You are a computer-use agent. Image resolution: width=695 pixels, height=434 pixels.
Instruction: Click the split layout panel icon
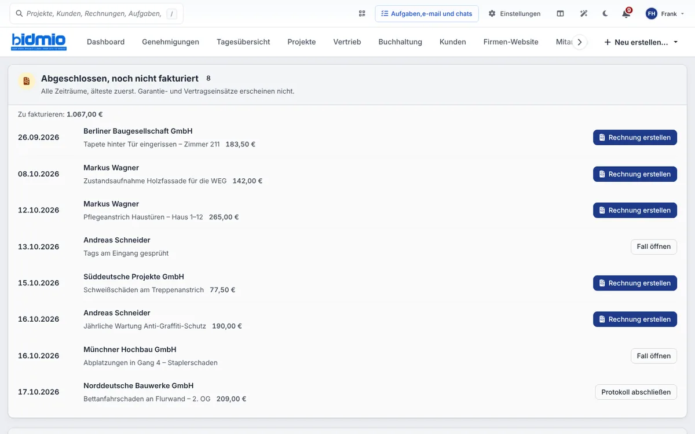[560, 13]
